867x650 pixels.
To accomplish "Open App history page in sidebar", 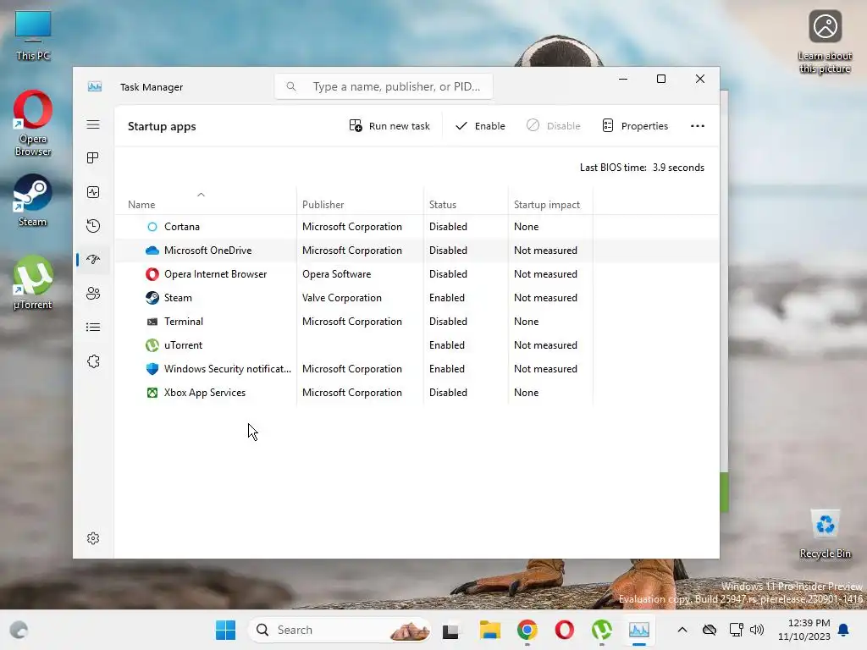I will tap(93, 225).
